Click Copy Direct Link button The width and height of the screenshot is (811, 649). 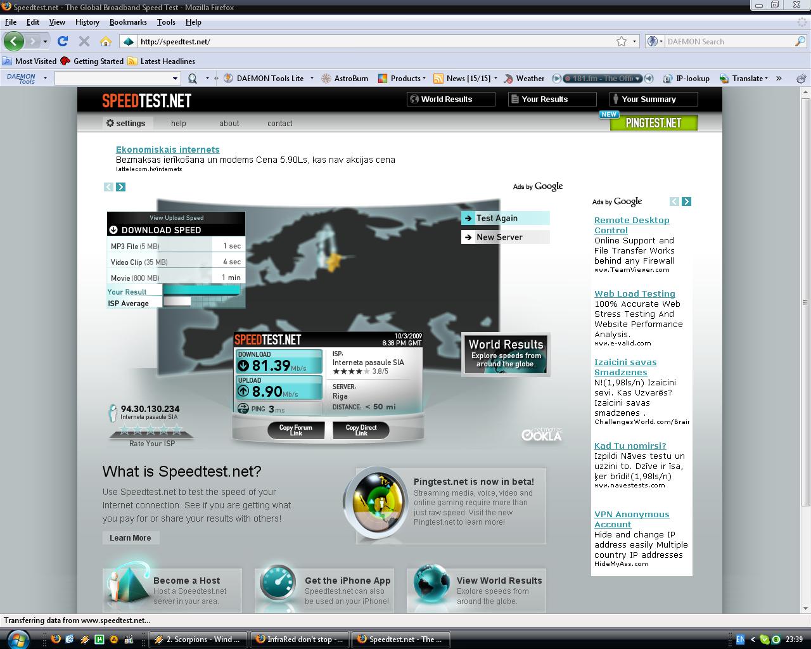click(361, 430)
